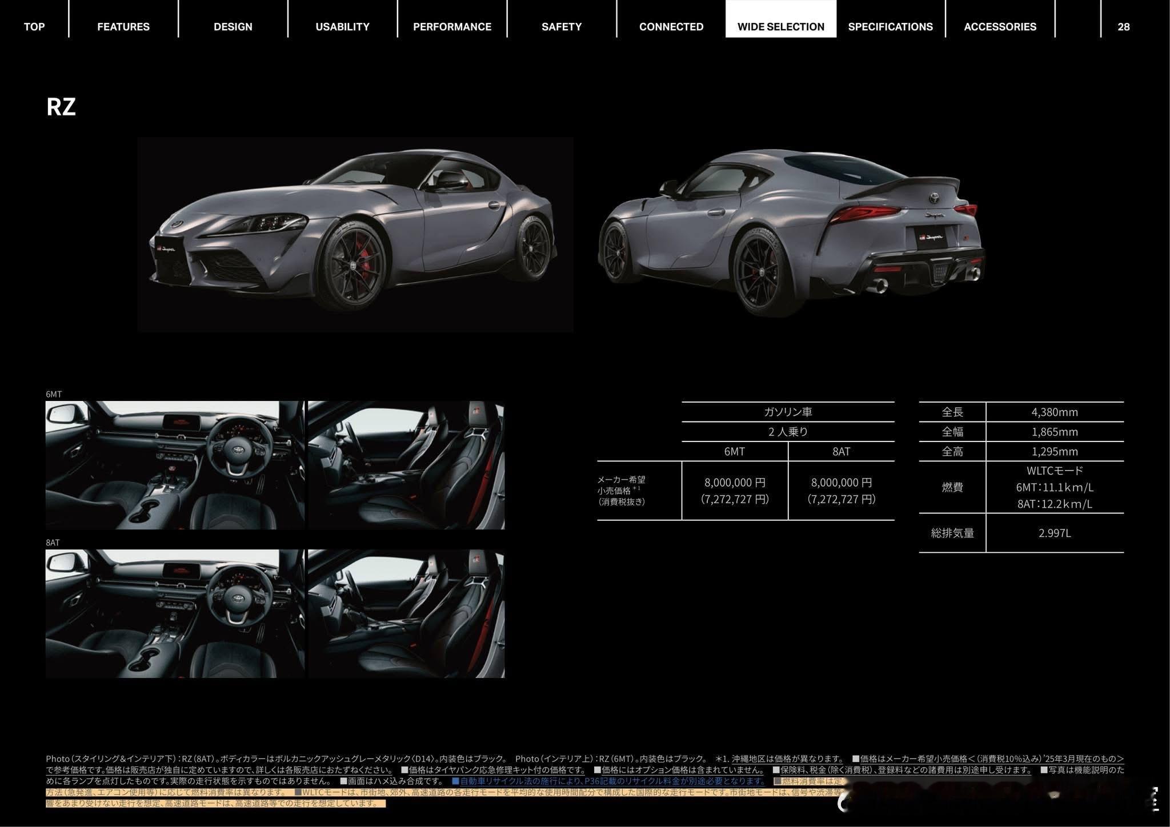Click the 6MT price 8,000,000 円
The width and height of the screenshot is (1170, 827).
point(735,483)
